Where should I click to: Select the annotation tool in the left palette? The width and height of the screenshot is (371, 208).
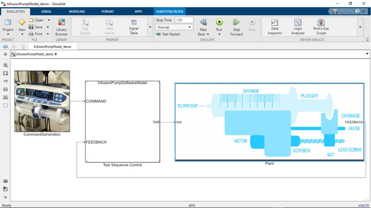coord(5,89)
